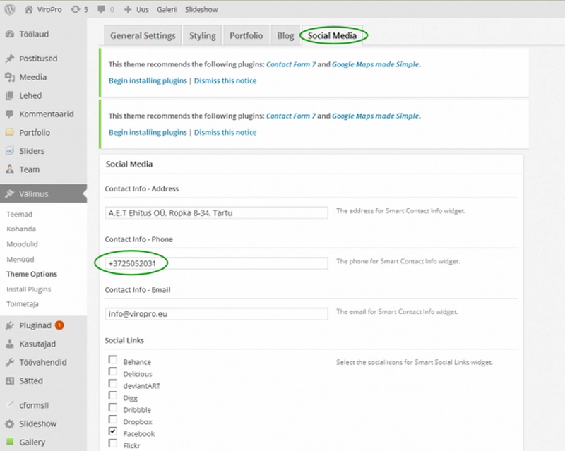Expand the Välimus appearance menu

point(34,193)
